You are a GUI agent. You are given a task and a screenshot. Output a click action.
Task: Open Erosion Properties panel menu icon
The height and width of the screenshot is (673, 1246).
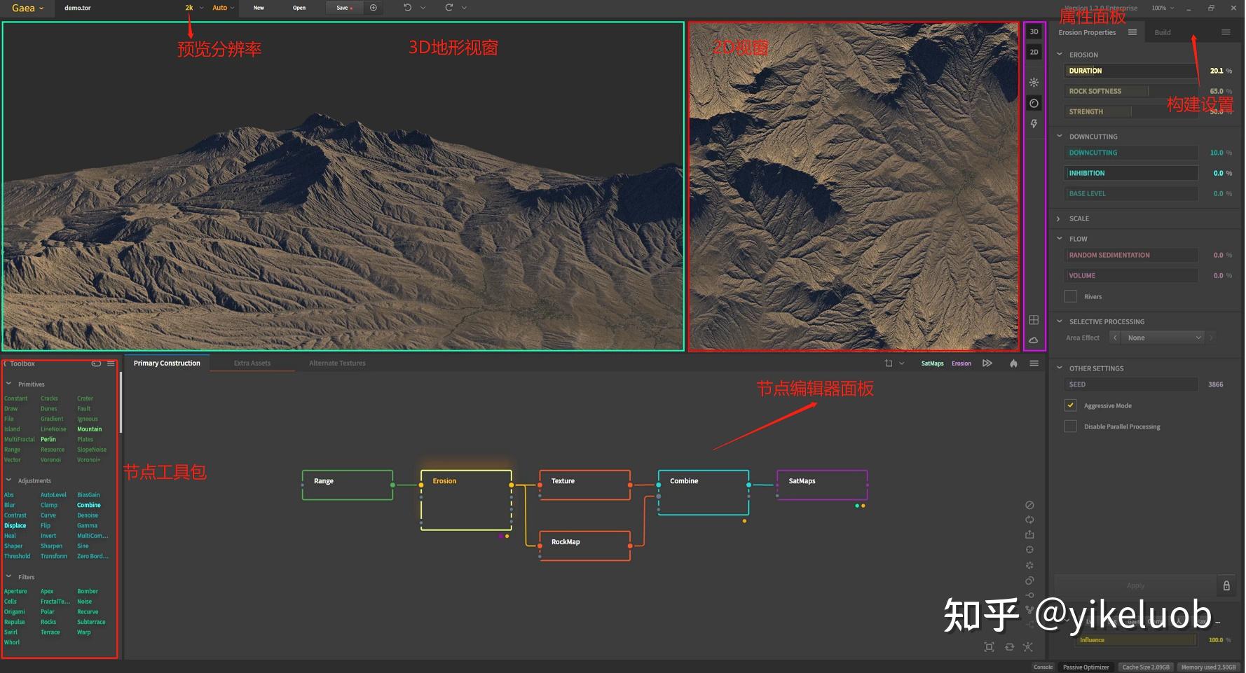click(x=1132, y=32)
